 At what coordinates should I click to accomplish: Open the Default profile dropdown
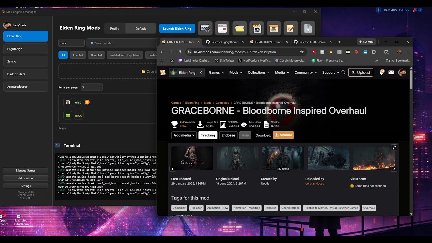141,29
